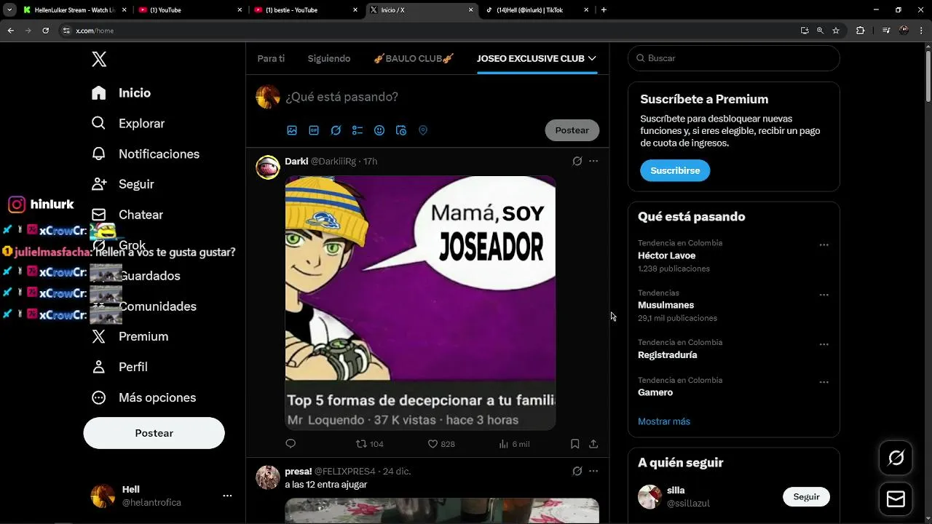Open Notificaciones in the sidebar
This screenshot has width=932, height=524.
coord(146,154)
